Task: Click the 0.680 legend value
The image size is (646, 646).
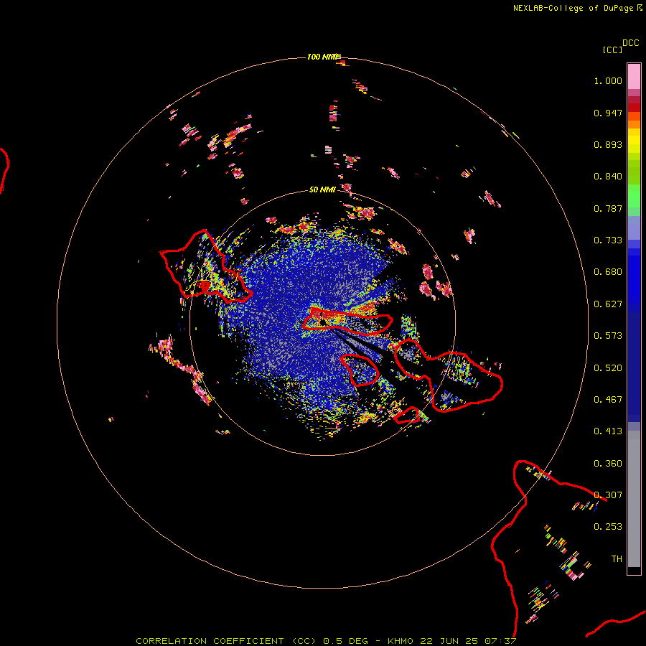Action: click(608, 272)
